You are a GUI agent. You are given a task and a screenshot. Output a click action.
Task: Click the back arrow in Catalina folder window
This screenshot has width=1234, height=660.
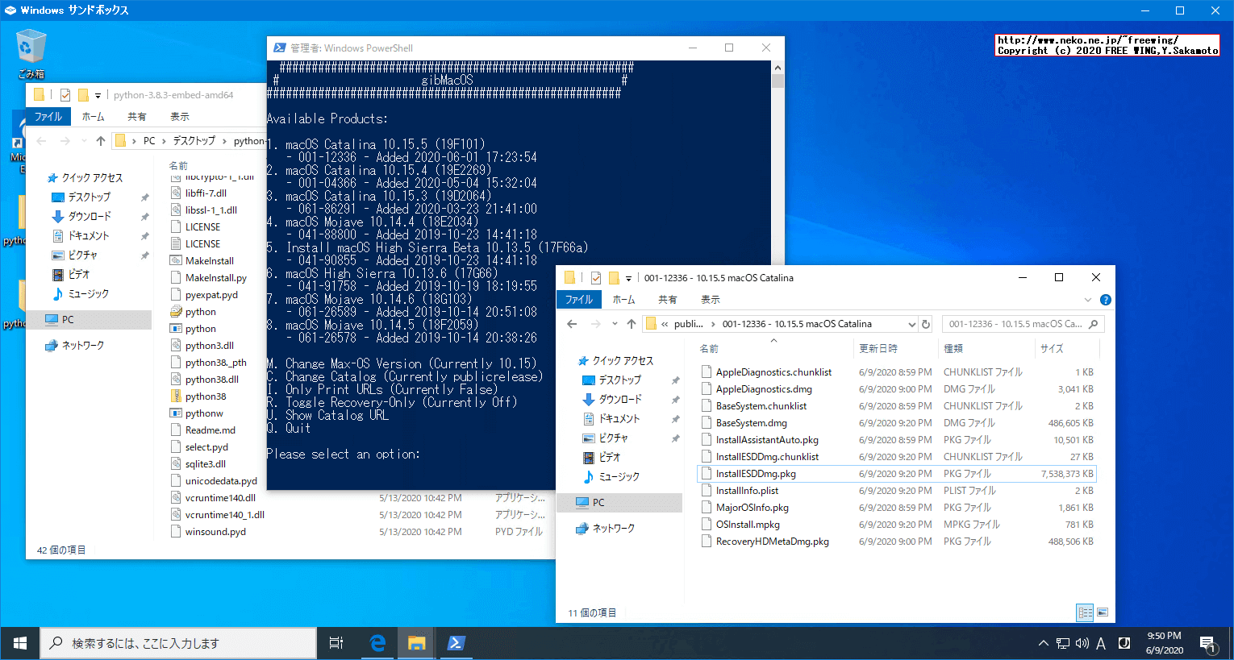(572, 324)
